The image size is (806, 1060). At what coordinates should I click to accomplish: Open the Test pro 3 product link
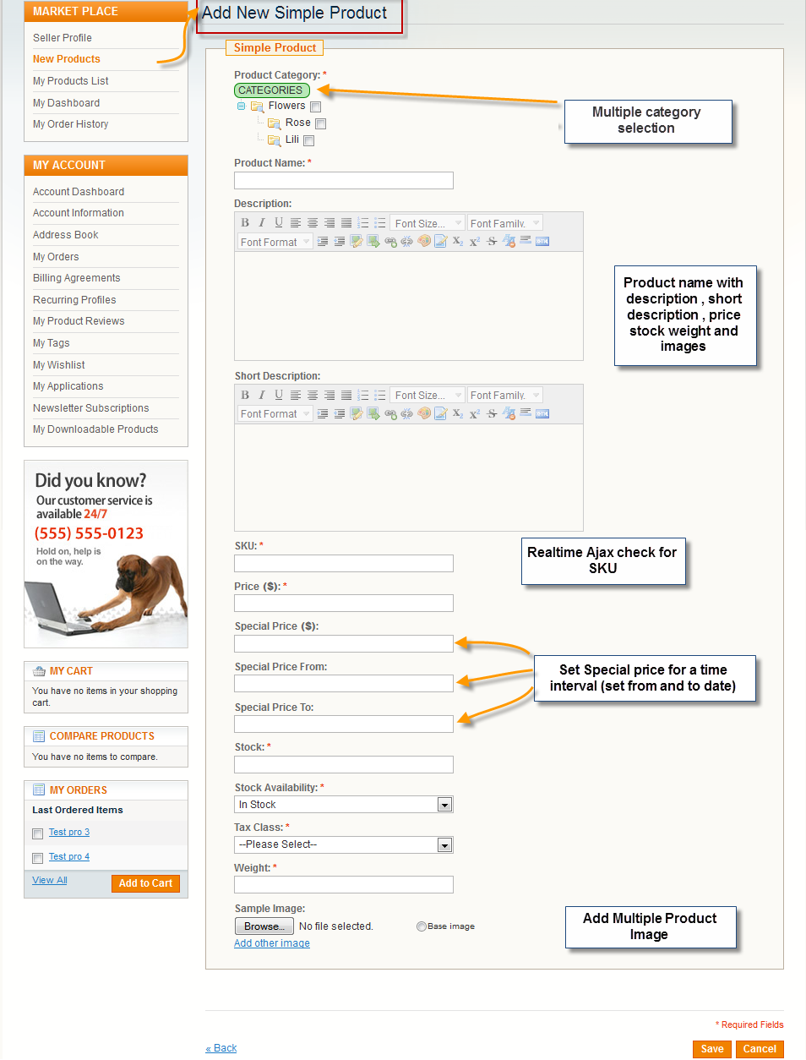[x=69, y=832]
